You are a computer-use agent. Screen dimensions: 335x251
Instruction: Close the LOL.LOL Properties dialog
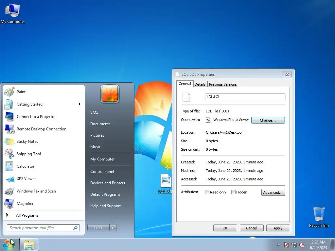287,74
